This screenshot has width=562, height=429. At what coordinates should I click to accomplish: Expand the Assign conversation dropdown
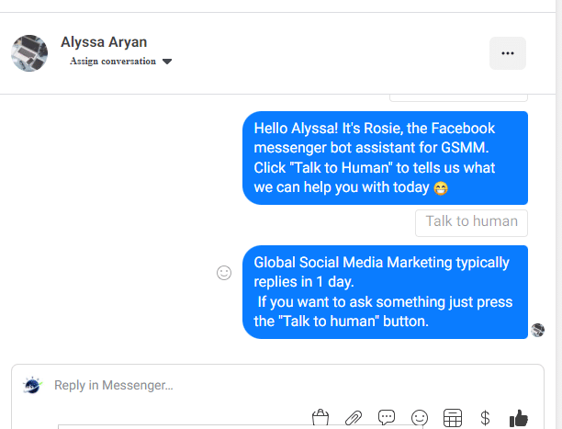point(121,62)
